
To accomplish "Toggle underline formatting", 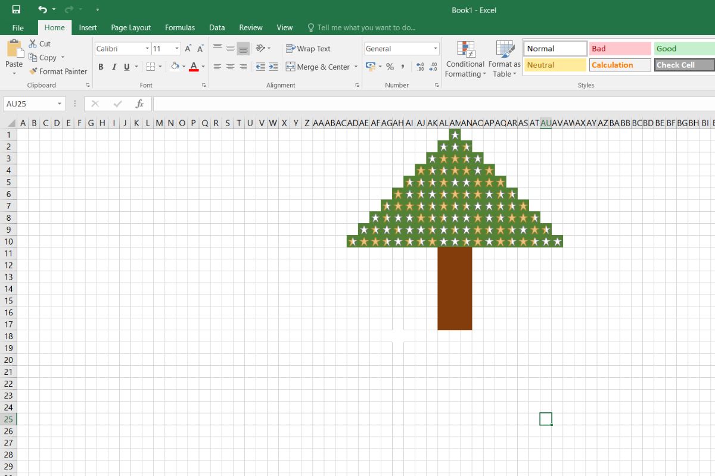I will pyautogui.click(x=126, y=67).
